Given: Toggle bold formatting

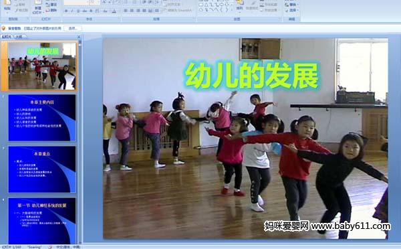Looking at the screenshot, I should (x=66, y=11).
